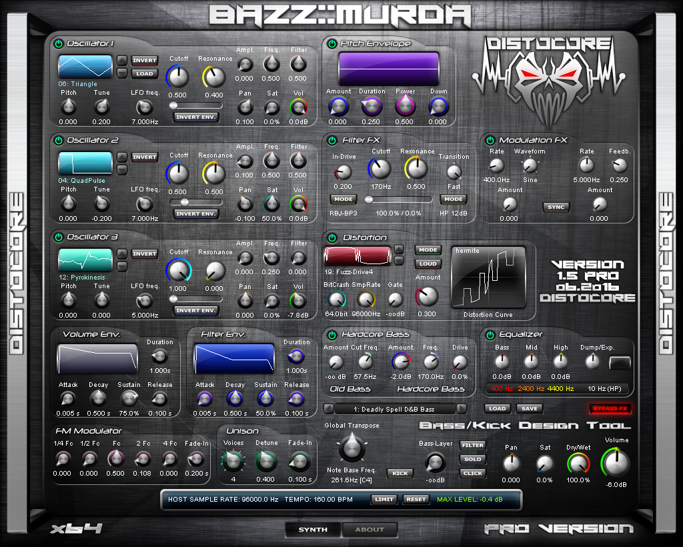Click Distortion waveform up arrow

399,249
